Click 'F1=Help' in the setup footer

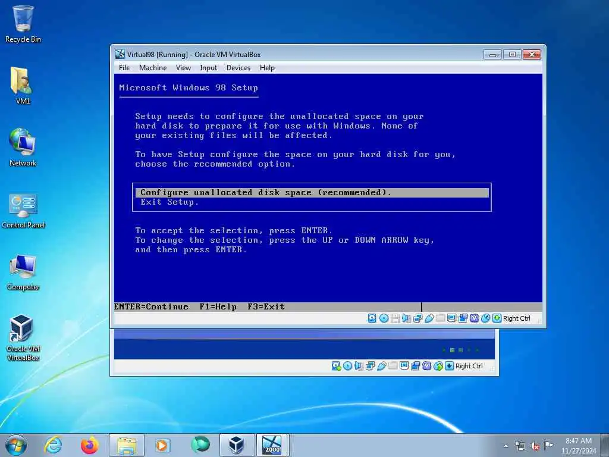click(218, 306)
